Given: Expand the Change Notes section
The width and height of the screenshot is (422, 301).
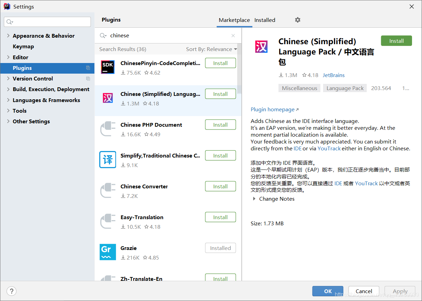Looking at the screenshot, I should point(254,199).
